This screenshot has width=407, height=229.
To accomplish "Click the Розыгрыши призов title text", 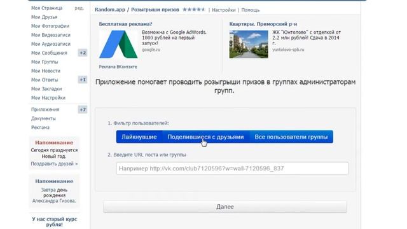I will coord(155,10).
